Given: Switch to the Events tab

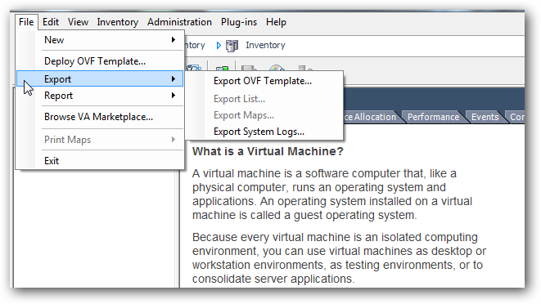Looking at the screenshot, I should (485, 117).
